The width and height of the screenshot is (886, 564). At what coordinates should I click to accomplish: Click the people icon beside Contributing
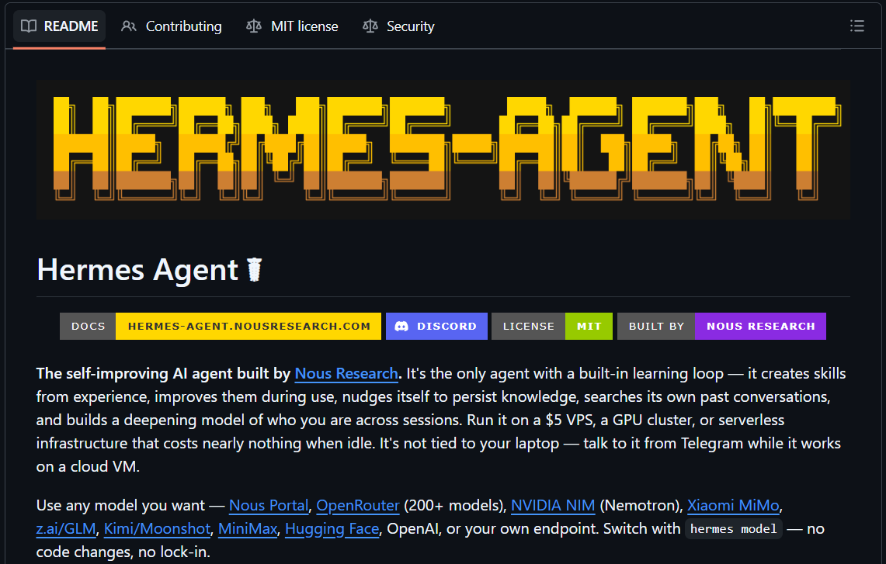click(129, 26)
